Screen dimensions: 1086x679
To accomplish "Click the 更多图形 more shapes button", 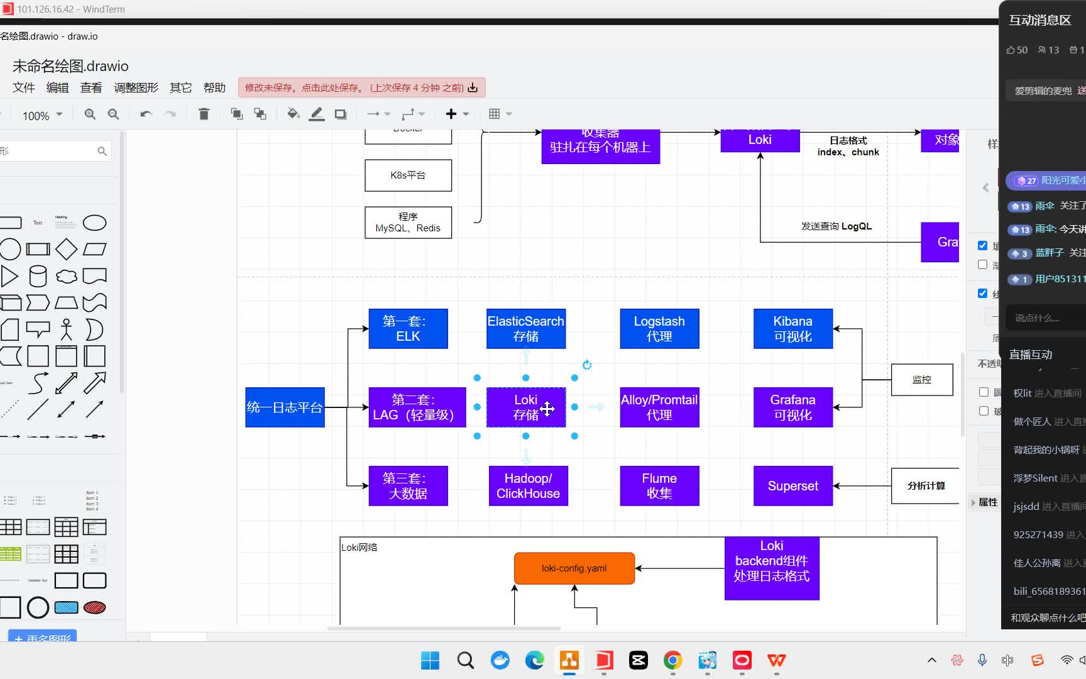I will pos(42,636).
